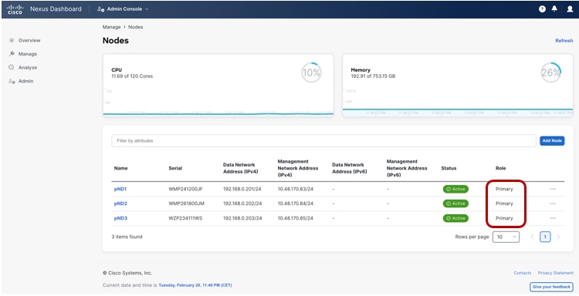Click the Refresh link
Viewport: 579px width, 296px height.
(x=564, y=41)
